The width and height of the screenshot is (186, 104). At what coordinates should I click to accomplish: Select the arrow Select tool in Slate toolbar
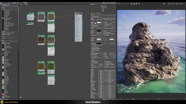[x=1, y=3]
